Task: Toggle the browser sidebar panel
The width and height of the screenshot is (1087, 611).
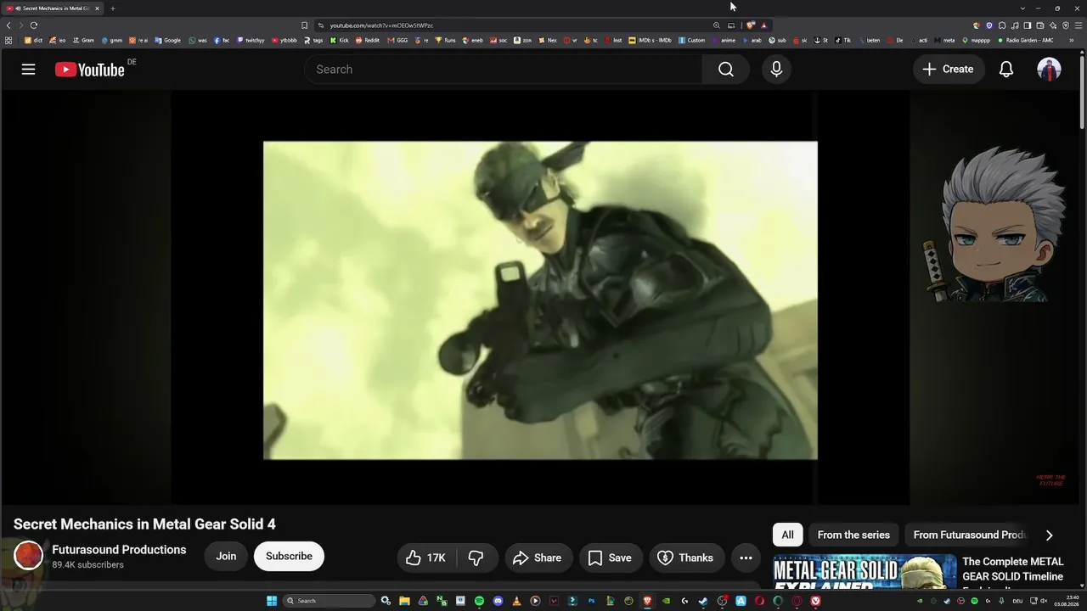Action: (x=1028, y=25)
